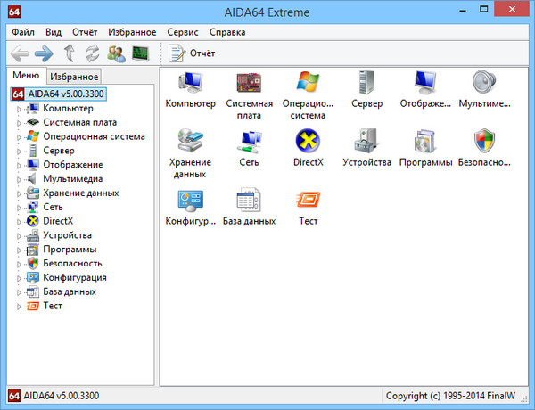This screenshot has height=410, width=535.
Task: Open the Справка help menu
Action: coord(228,31)
